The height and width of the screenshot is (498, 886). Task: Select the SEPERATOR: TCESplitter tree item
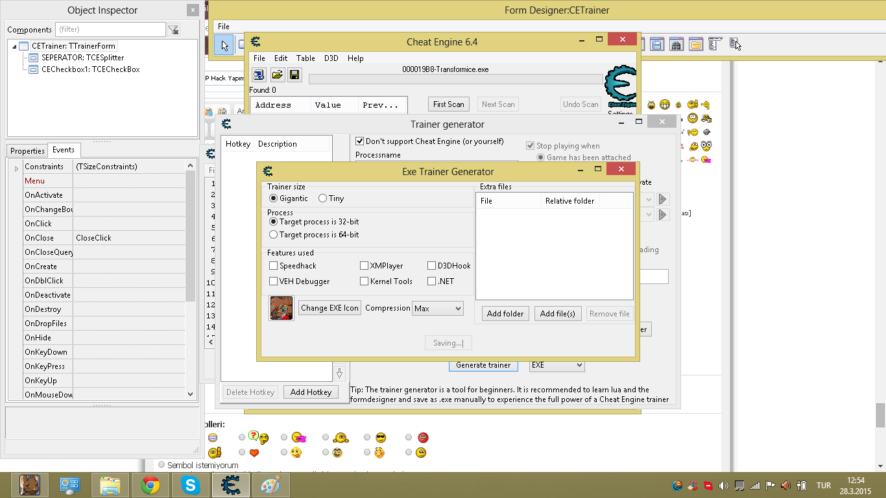(x=82, y=58)
